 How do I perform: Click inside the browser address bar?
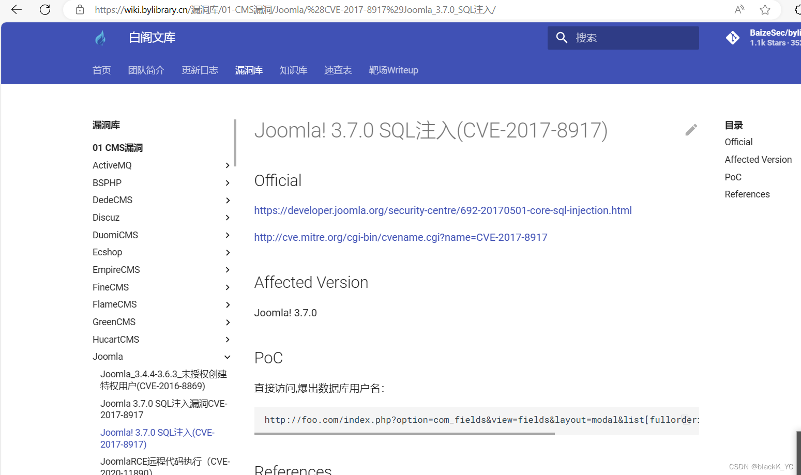coord(310,9)
